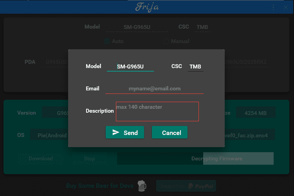
Task: Cancel the report dialog
Action: 170,133
